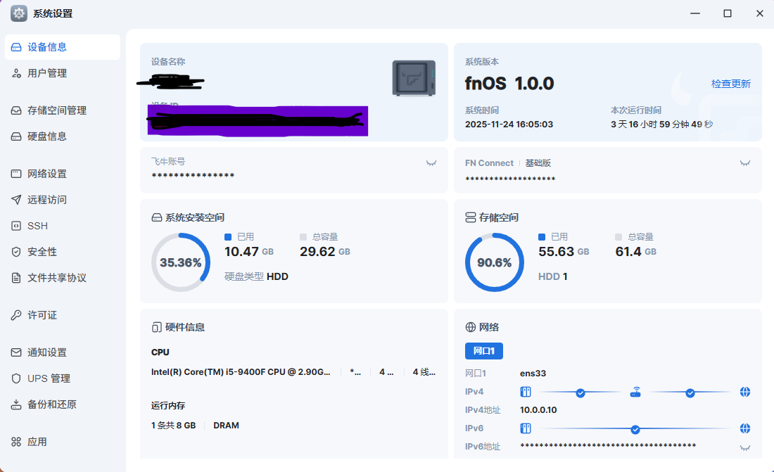Screen dimensions: 774x472
Task: Click the 35.36% system space usage ring
Action: (x=181, y=262)
